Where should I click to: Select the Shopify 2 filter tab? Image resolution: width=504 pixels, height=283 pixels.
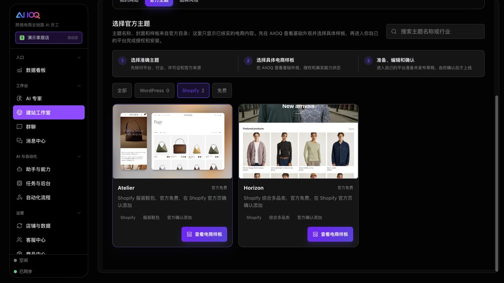point(193,90)
